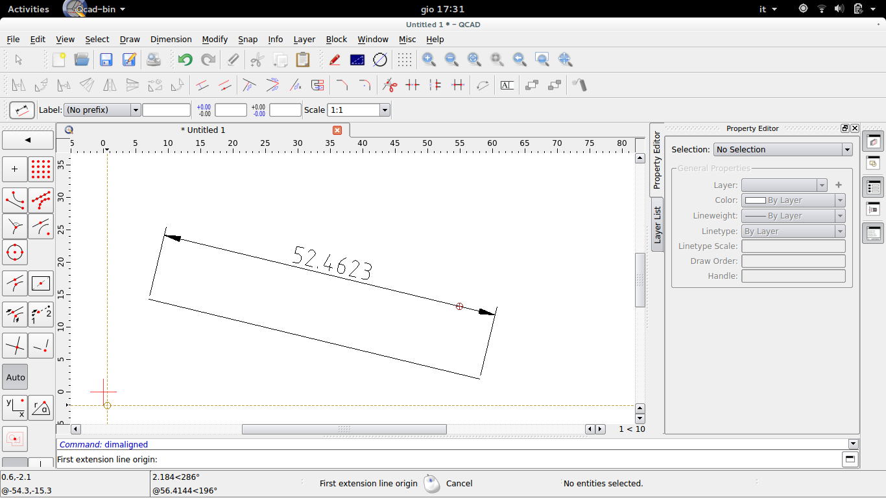Click the New Drawing icon

point(59,60)
